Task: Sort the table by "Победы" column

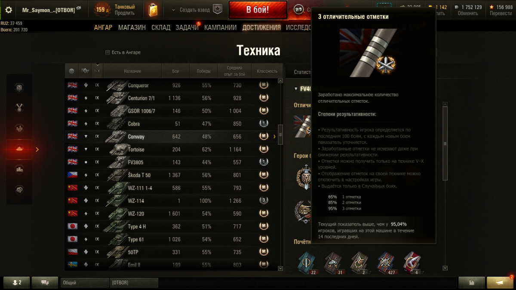Action: coord(203,71)
